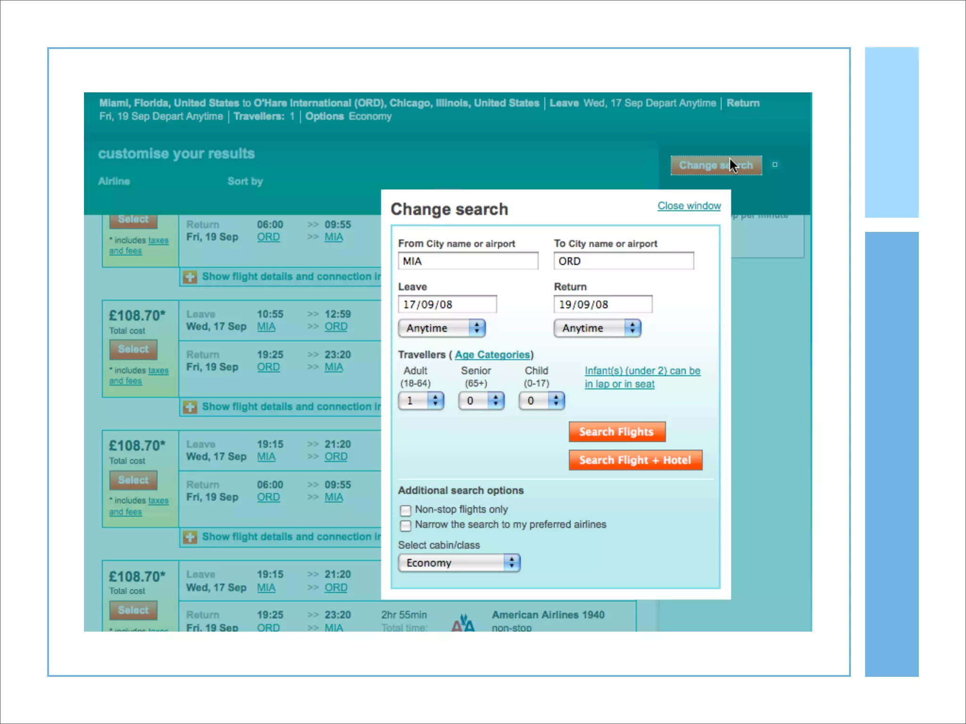966x724 pixels.
Task: Click American Airlines 1940 flight text
Action: click(548, 615)
